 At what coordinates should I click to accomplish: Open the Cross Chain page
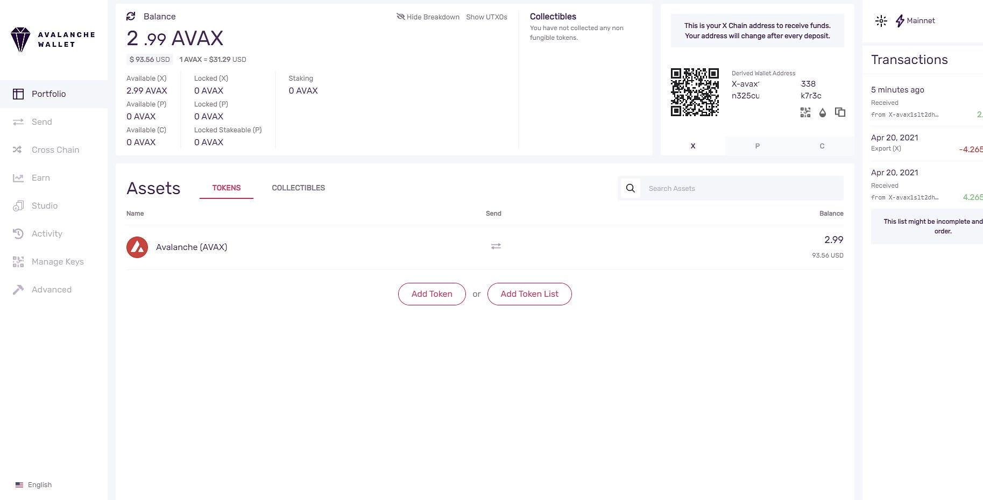point(54,150)
